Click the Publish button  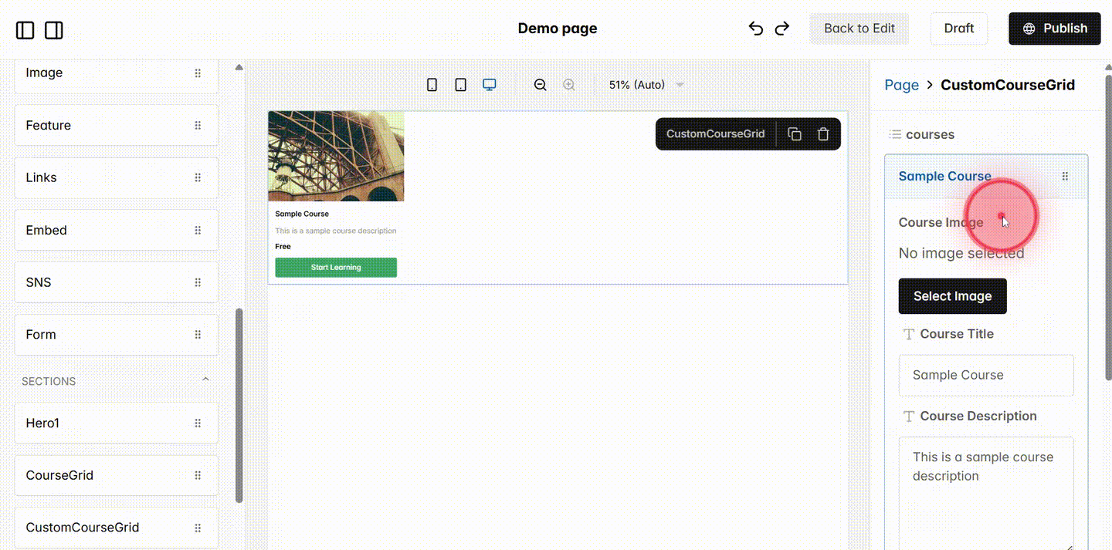coord(1054,28)
